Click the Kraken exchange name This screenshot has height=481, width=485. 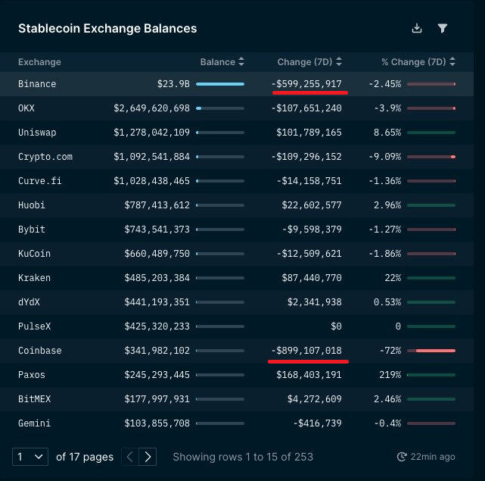[x=34, y=278]
